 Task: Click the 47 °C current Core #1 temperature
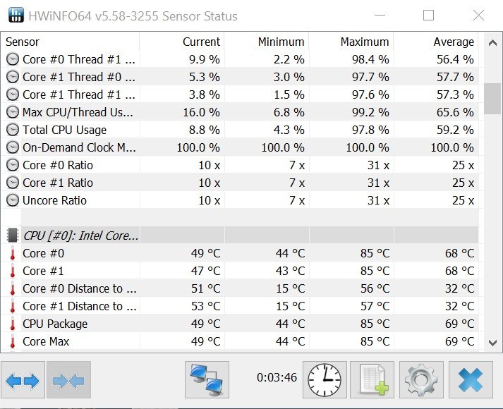coord(206,271)
